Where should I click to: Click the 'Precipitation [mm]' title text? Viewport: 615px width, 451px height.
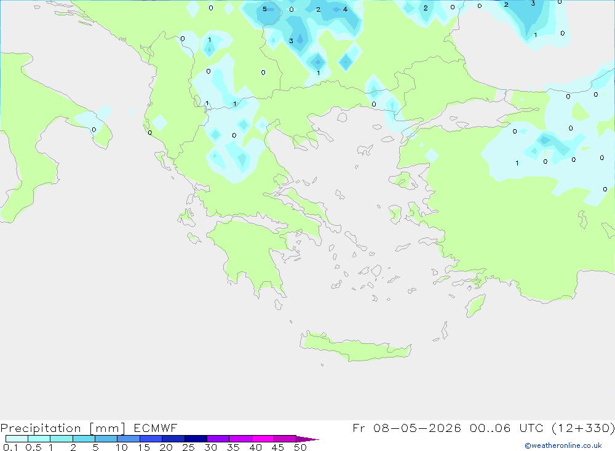click(x=63, y=428)
